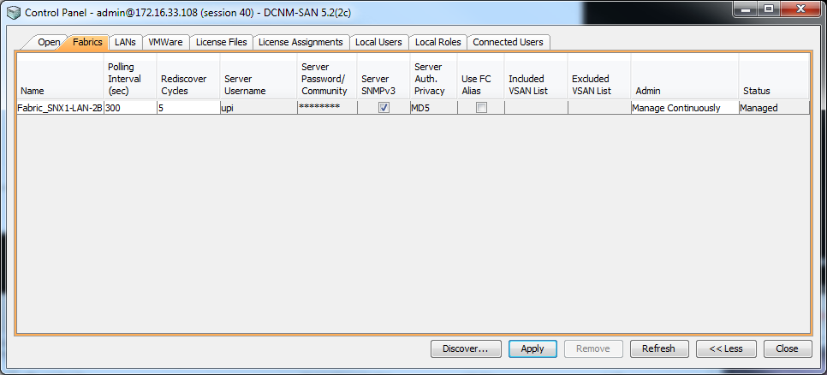Collapse columns with << Less button
The height and width of the screenshot is (375, 827).
(x=726, y=348)
